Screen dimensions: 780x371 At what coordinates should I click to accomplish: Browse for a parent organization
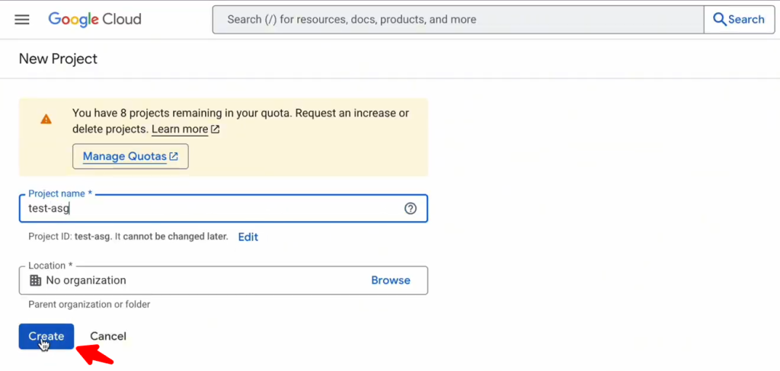point(391,280)
